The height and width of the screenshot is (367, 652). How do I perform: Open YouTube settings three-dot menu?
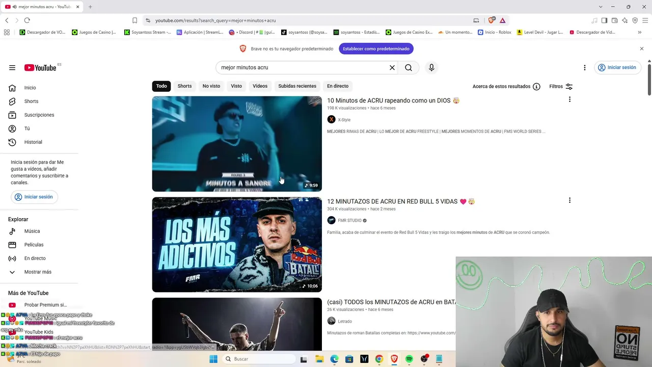pos(585,68)
